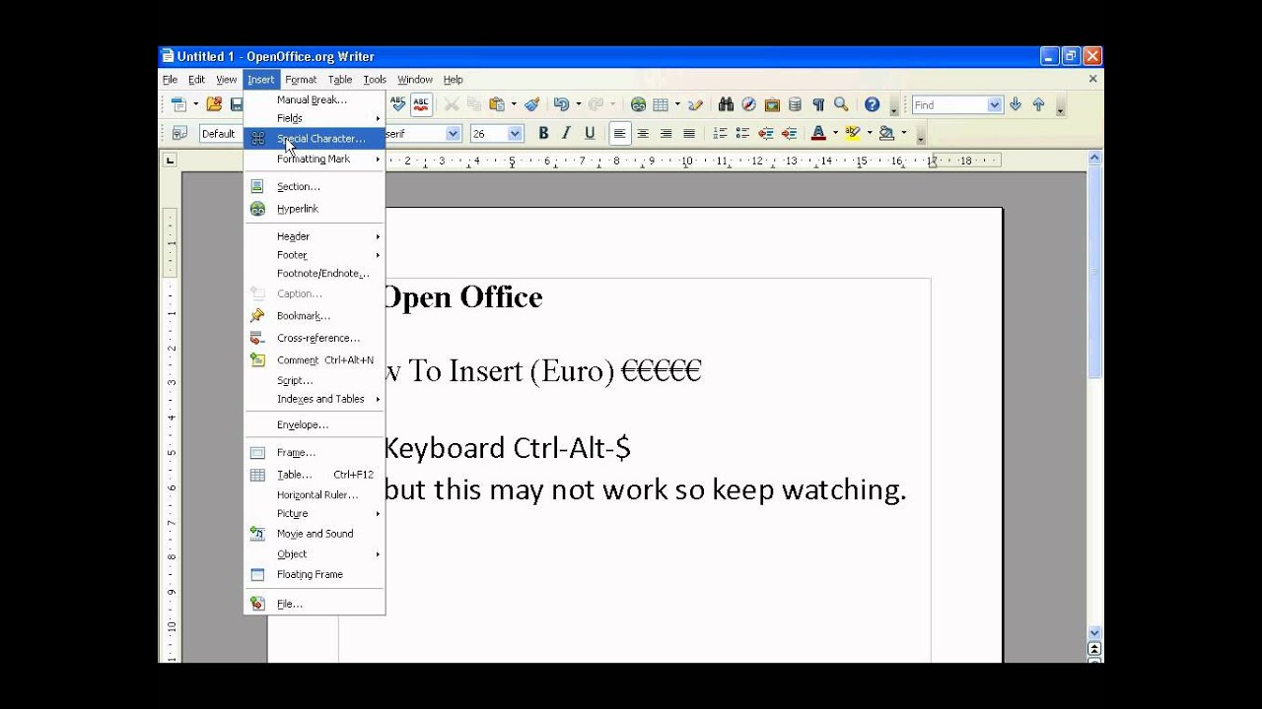This screenshot has height=709, width=1262.
Task: Choose Hyperlink from Insert menu
Action: pos(314,209)
